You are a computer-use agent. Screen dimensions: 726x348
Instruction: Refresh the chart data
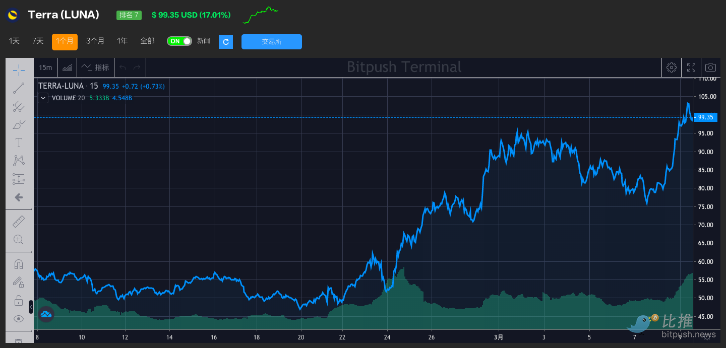click(226, 42)
